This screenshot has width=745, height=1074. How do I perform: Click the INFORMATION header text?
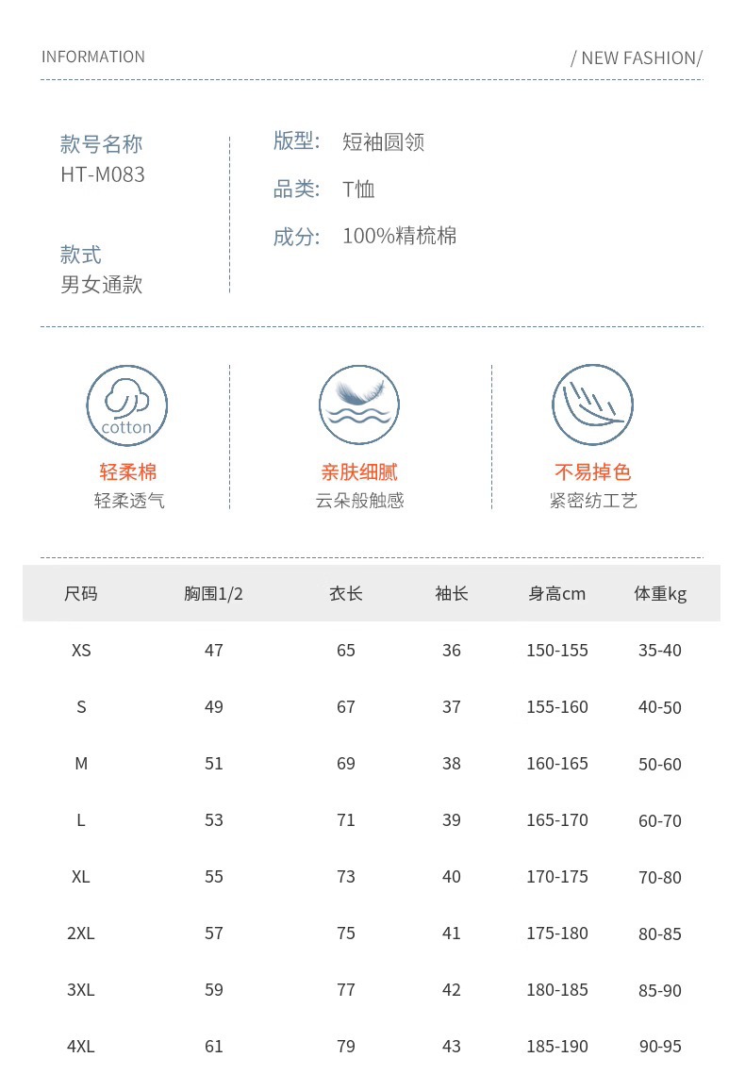[x=93, y=57]
